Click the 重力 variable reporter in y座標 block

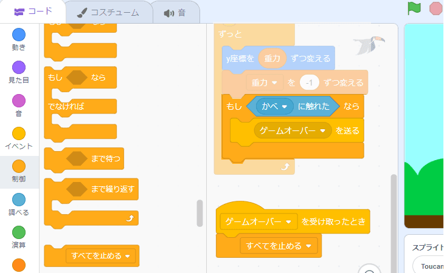tap(272, 58)
